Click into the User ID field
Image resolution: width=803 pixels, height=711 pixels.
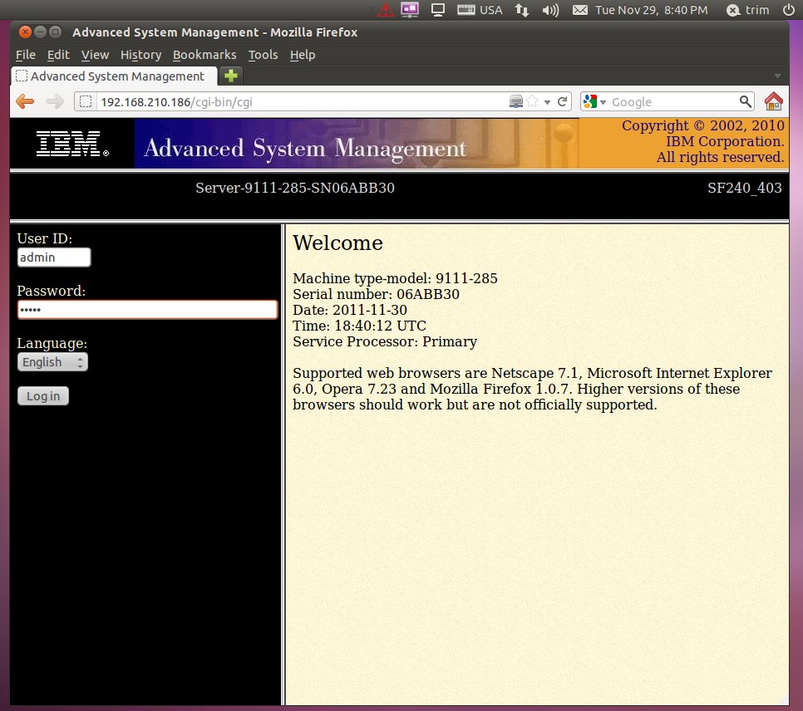tap(54, 257)
